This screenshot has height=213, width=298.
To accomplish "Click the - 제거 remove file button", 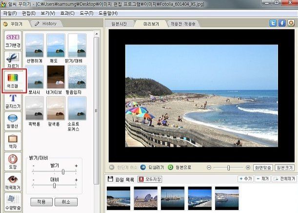I will [x=262, y=179].
